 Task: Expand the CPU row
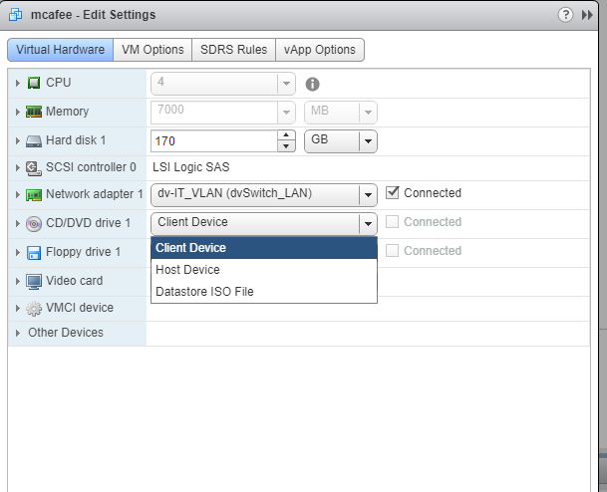(17, 83)
